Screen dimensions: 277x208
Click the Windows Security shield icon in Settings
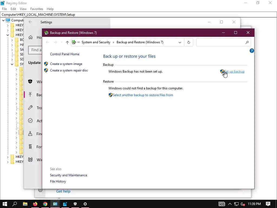[30, 82]
